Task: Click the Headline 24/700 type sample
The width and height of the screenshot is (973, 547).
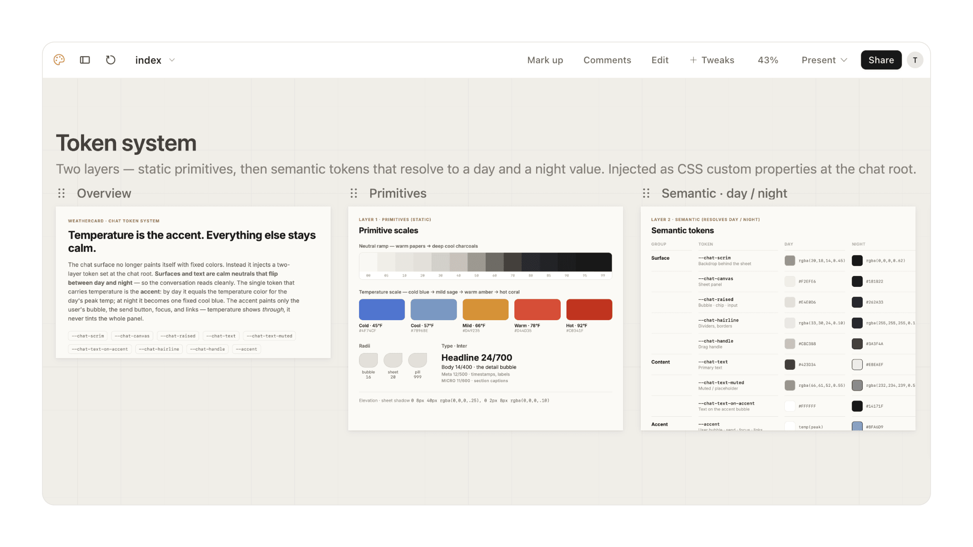Action: pyautogui.click(x=476, y=357)
